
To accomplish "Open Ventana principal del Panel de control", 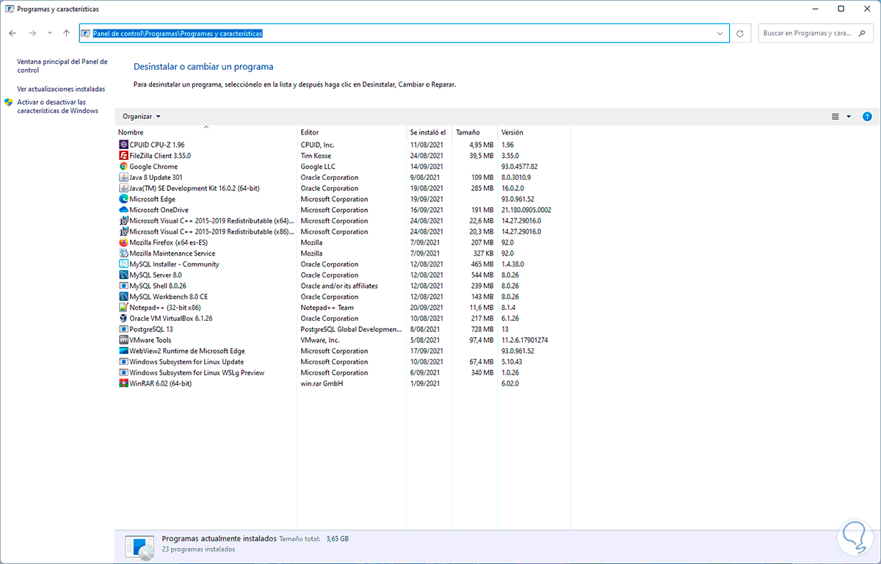I will (62, 66).
